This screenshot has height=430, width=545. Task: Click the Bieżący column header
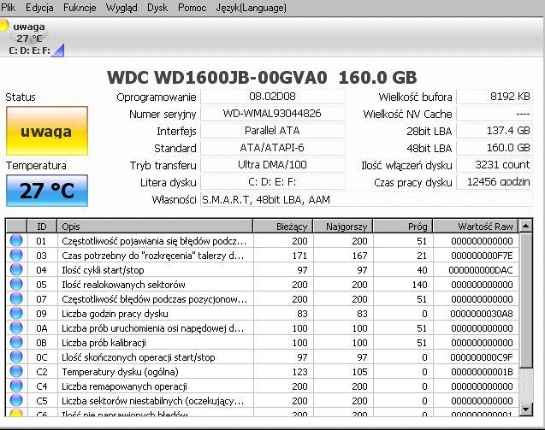point(283,227)
